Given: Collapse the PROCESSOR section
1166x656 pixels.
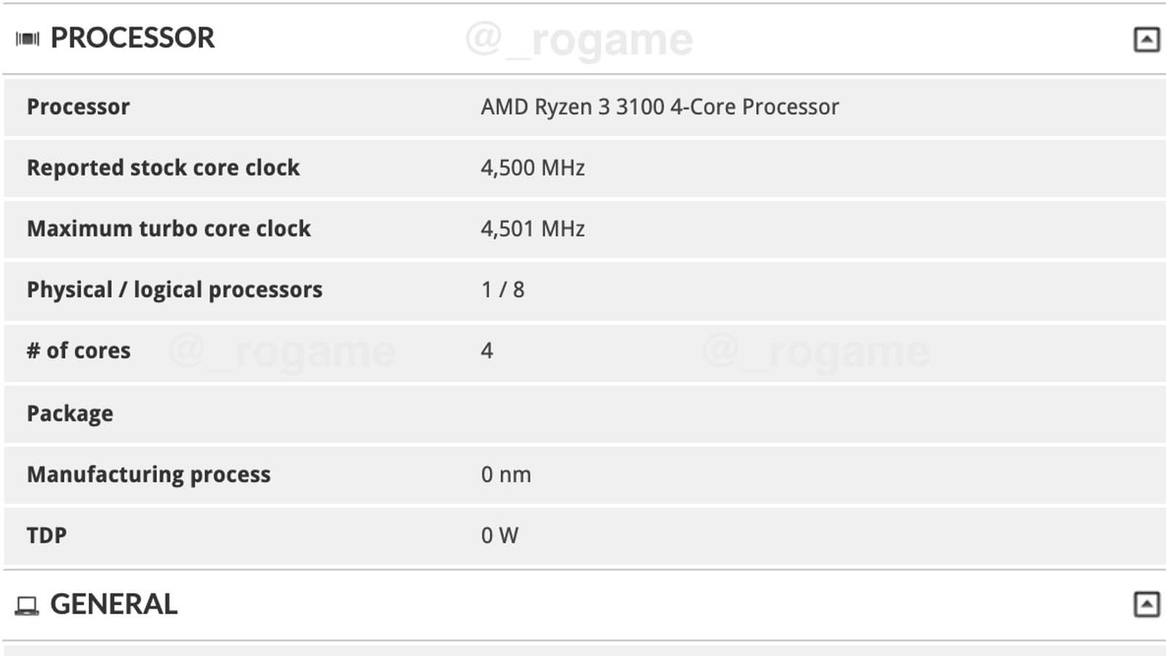Looking at the screenshot, I should point(1146,39).
